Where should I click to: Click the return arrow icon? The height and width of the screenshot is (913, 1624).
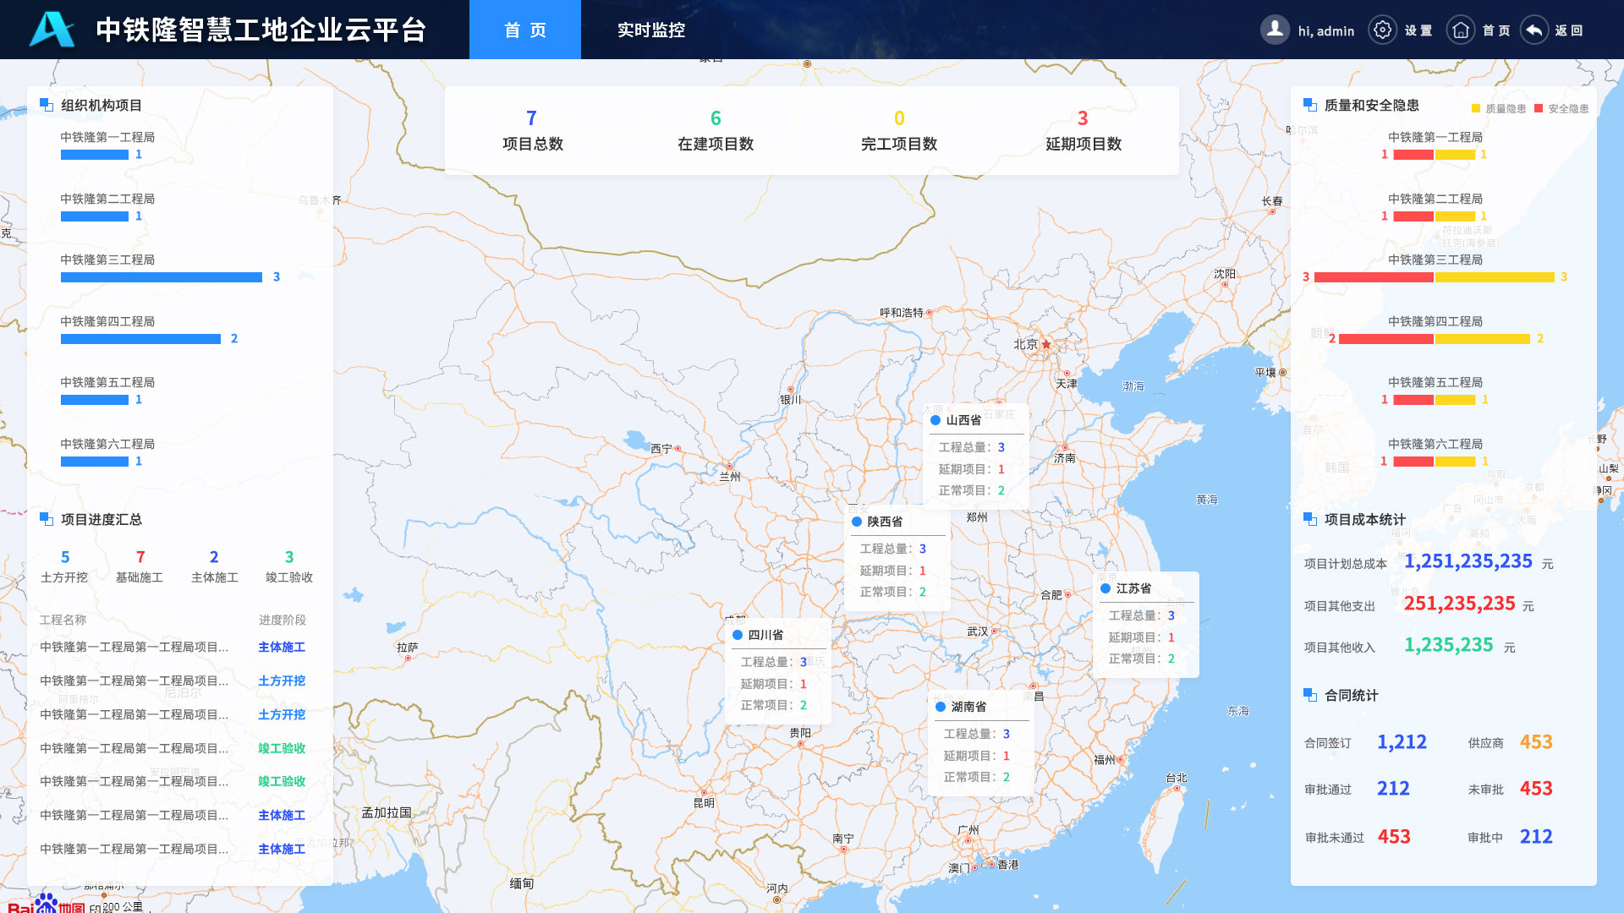(x=1533, y=30)
